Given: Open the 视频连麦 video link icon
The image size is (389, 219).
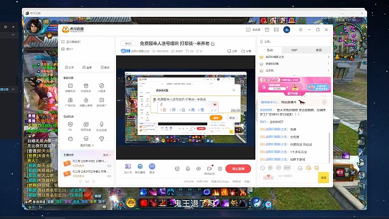Looking at the screenshot, I should [x=86, y=124].
